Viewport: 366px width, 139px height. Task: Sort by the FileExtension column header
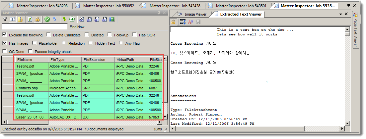point(98,60)
